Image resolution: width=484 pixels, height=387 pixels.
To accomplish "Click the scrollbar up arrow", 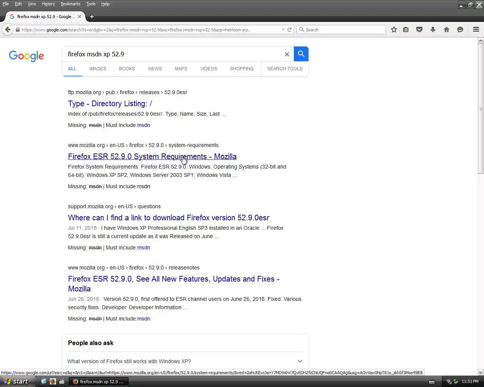I will coord(481,40).
